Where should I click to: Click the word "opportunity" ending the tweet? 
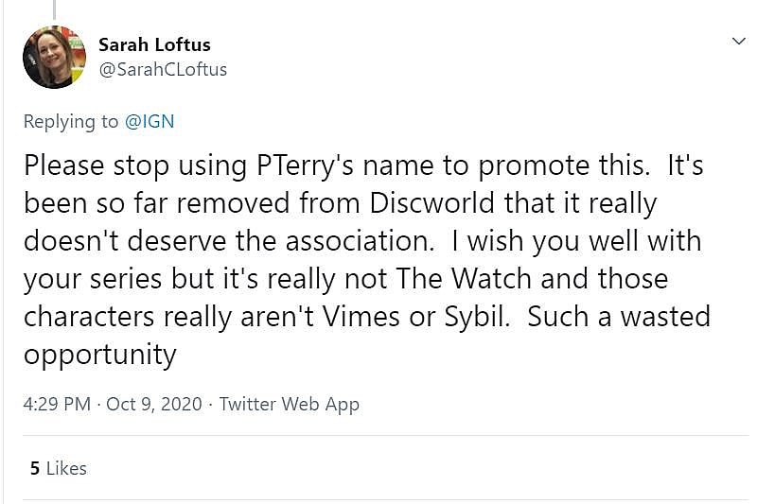[x=100, y=354]
